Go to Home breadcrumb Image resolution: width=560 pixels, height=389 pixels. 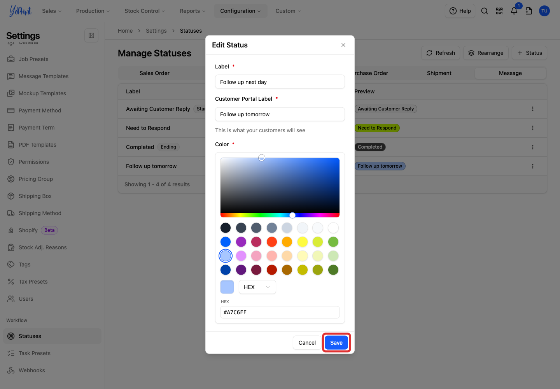pyautogui.click(x=125, y=31)
